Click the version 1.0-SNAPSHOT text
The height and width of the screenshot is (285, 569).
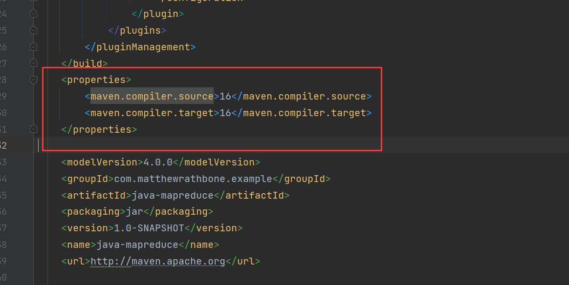(149, 228)
